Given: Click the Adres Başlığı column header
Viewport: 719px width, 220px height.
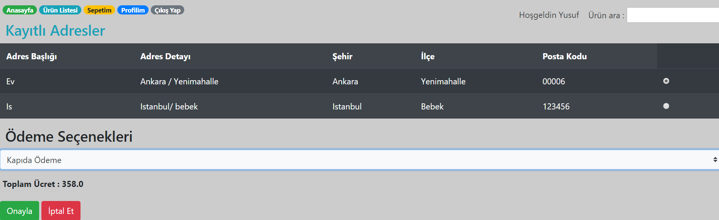Looking at the screenshot, I should (x=32, y=56).
